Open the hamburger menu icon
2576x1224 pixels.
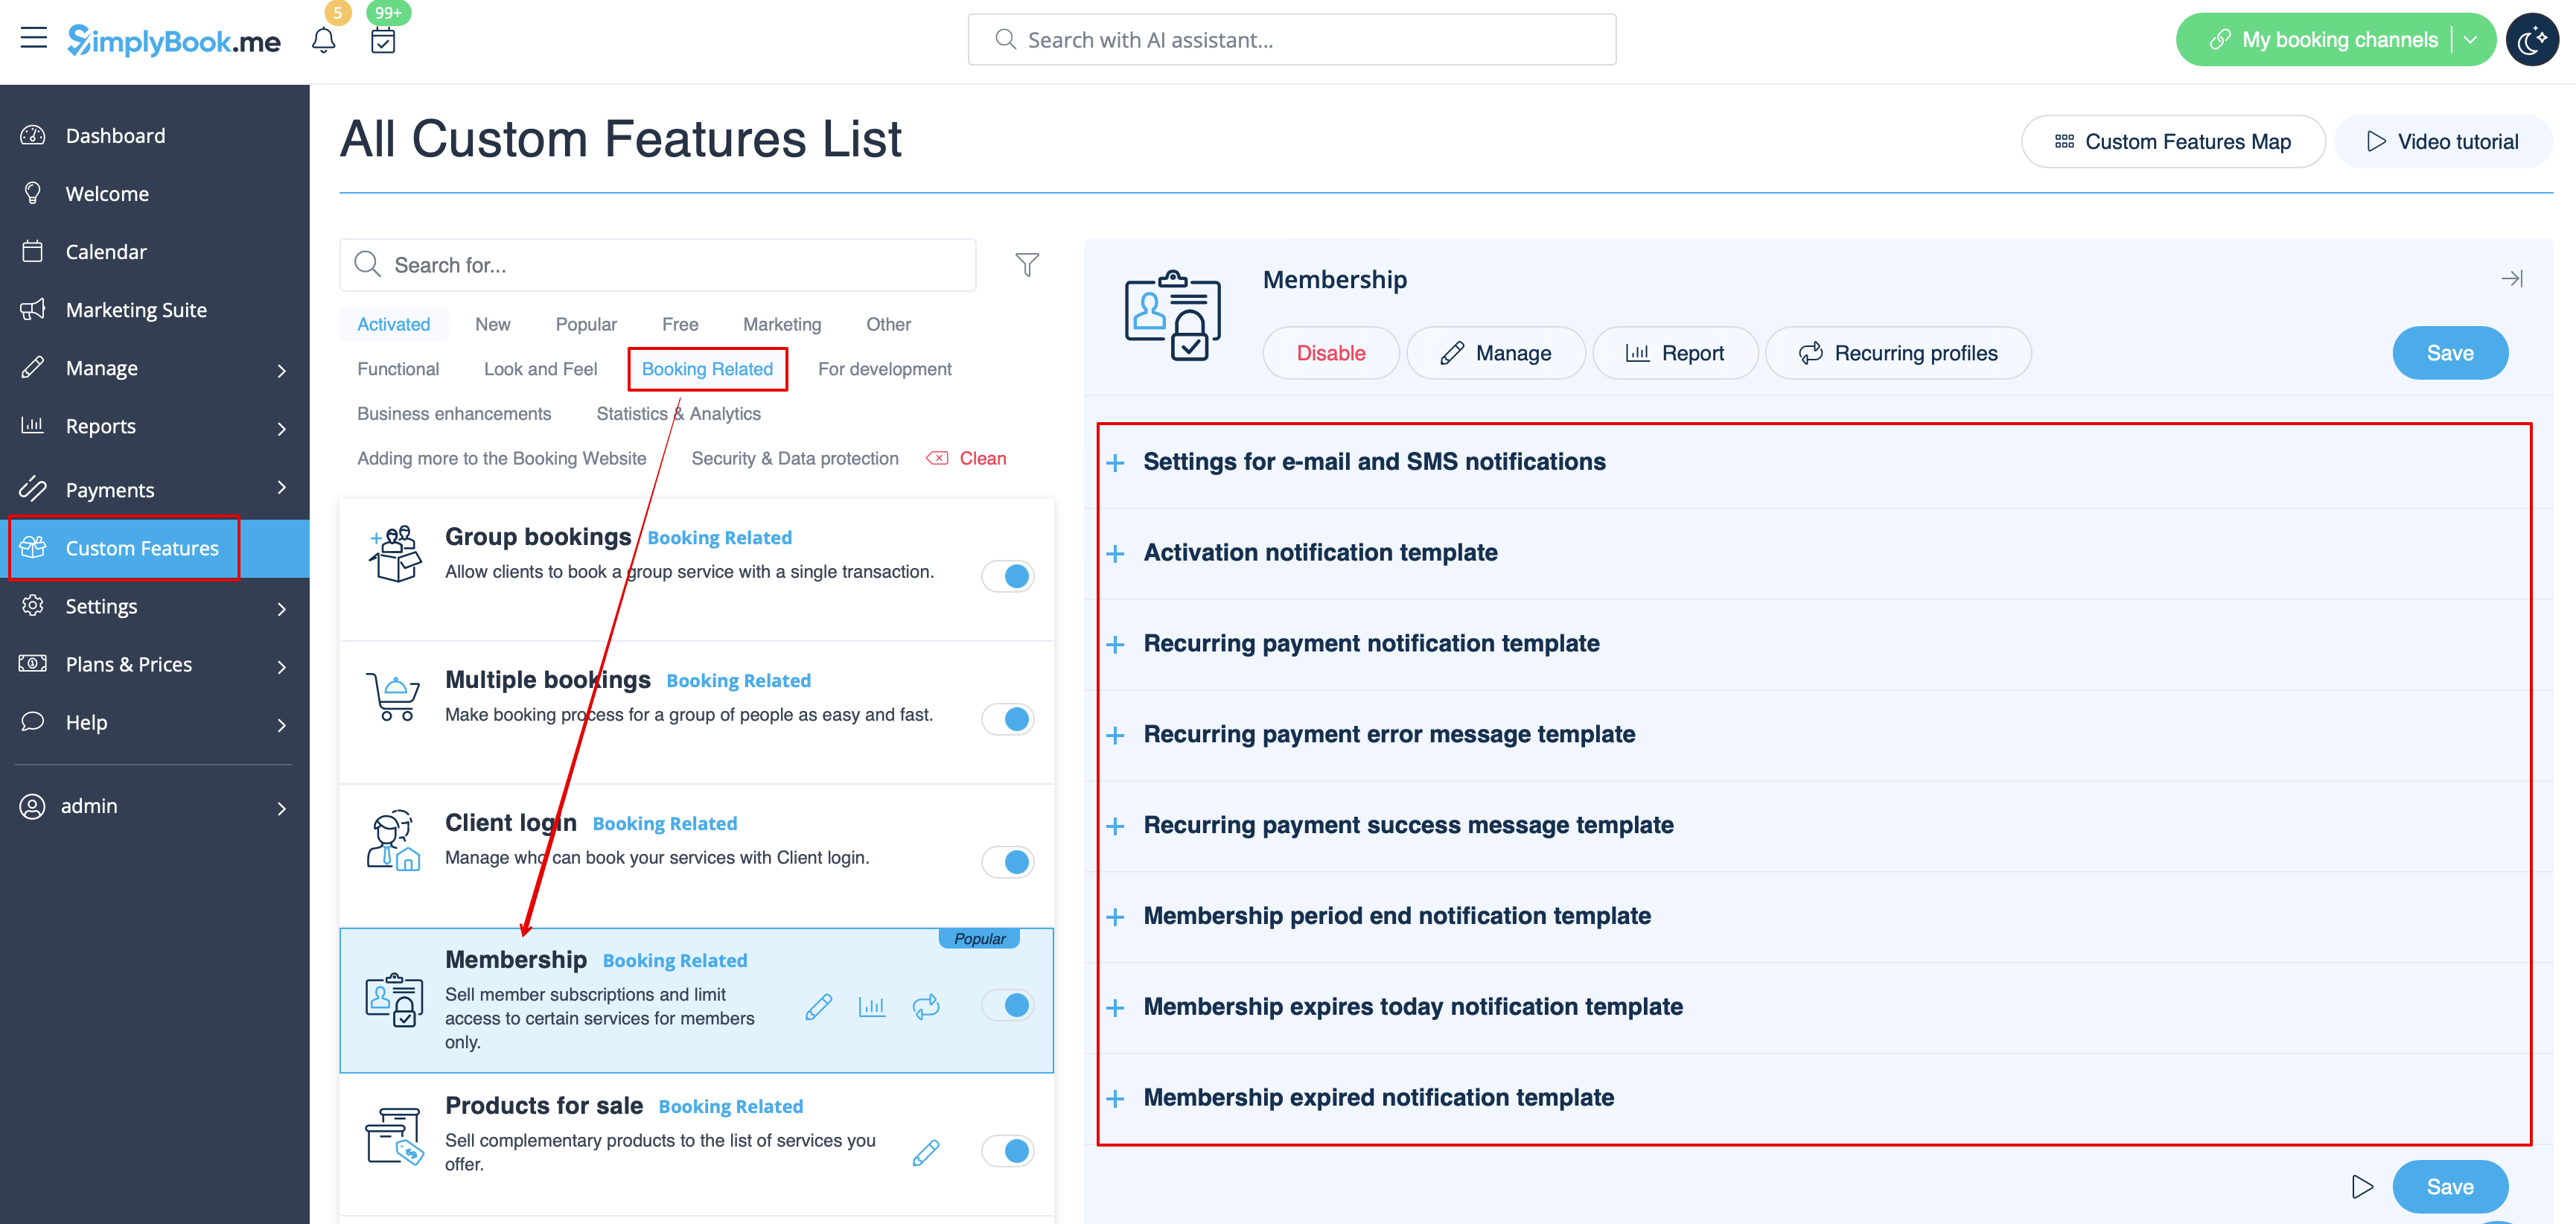(33, 39)
